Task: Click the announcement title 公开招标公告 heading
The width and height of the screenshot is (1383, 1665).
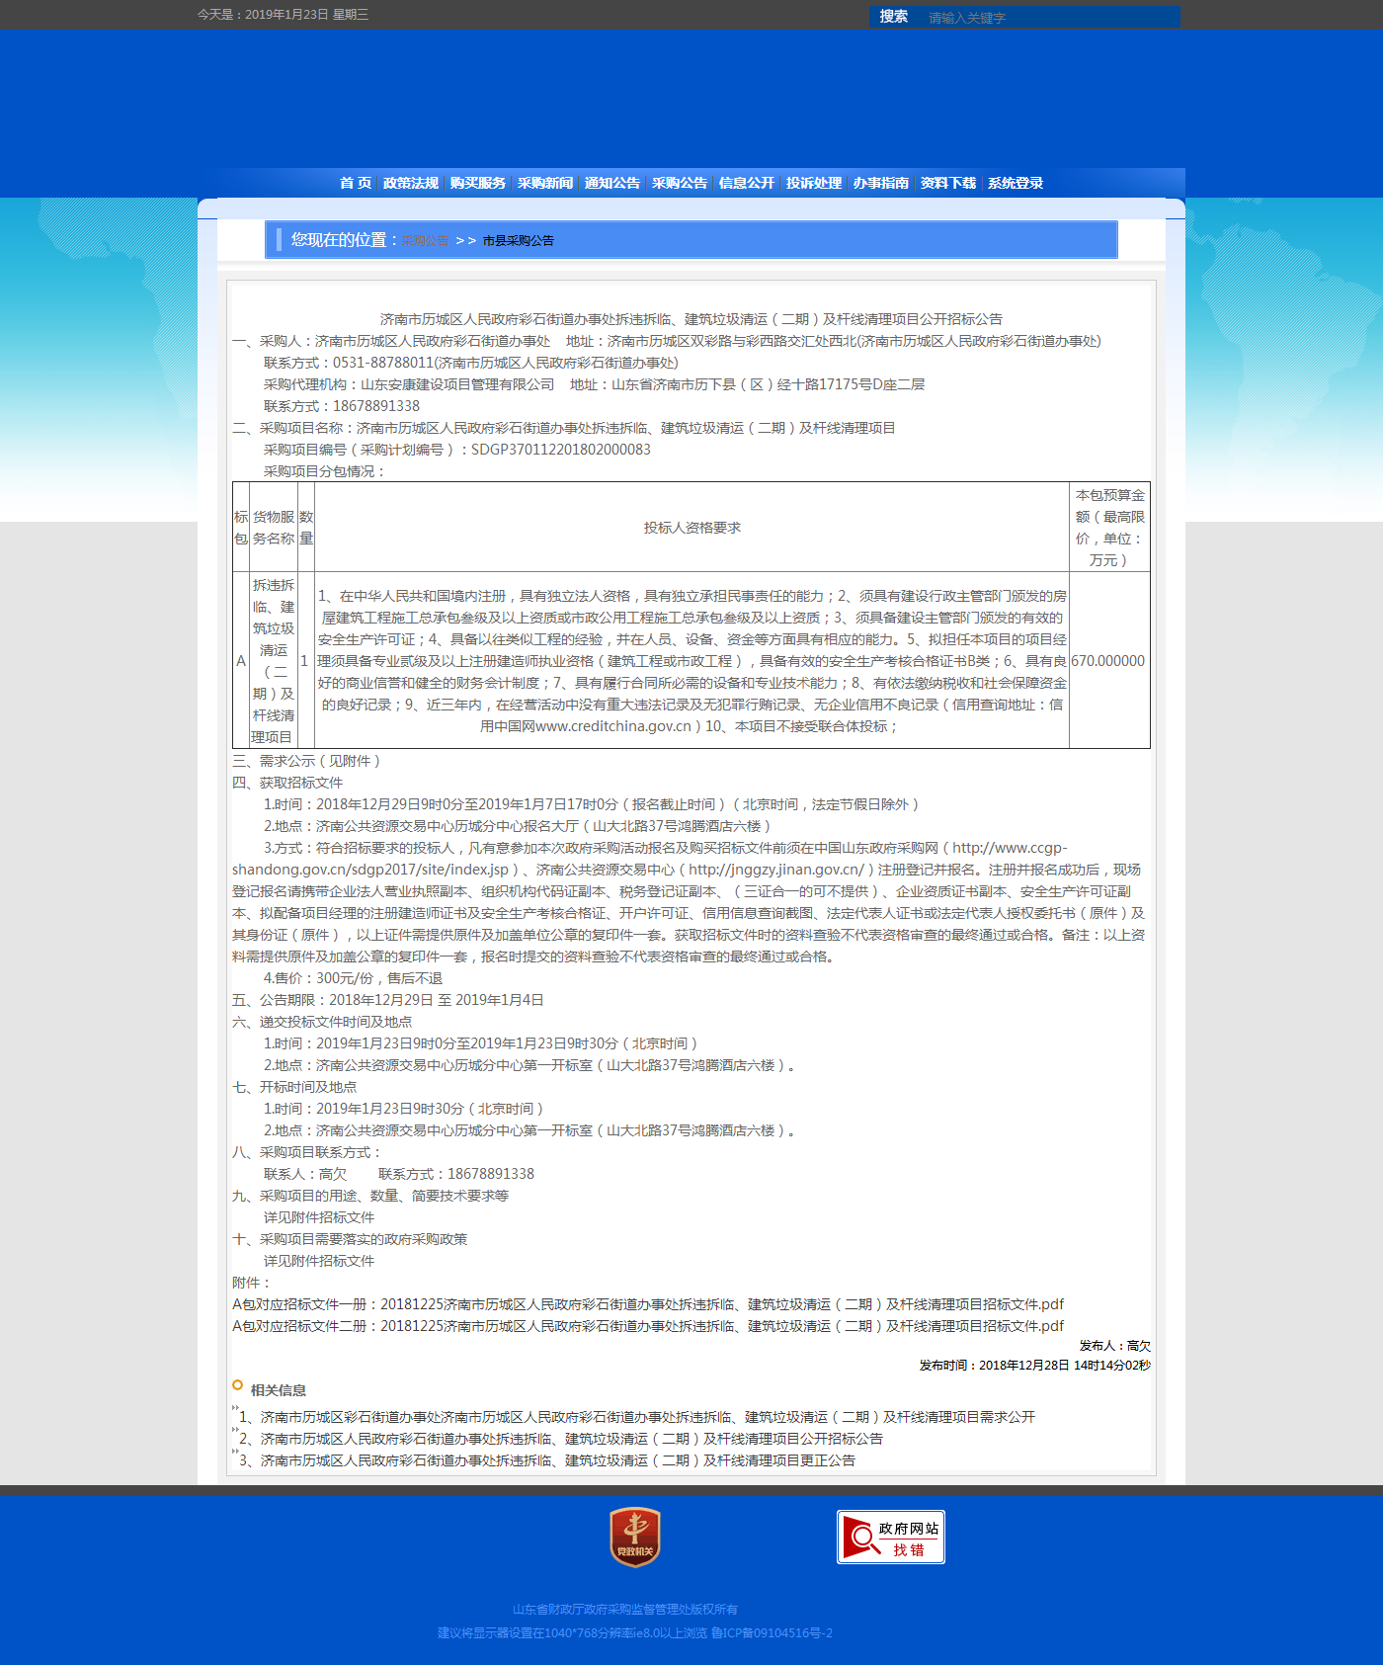Action: pyautogui.click(x=691, y=319)
